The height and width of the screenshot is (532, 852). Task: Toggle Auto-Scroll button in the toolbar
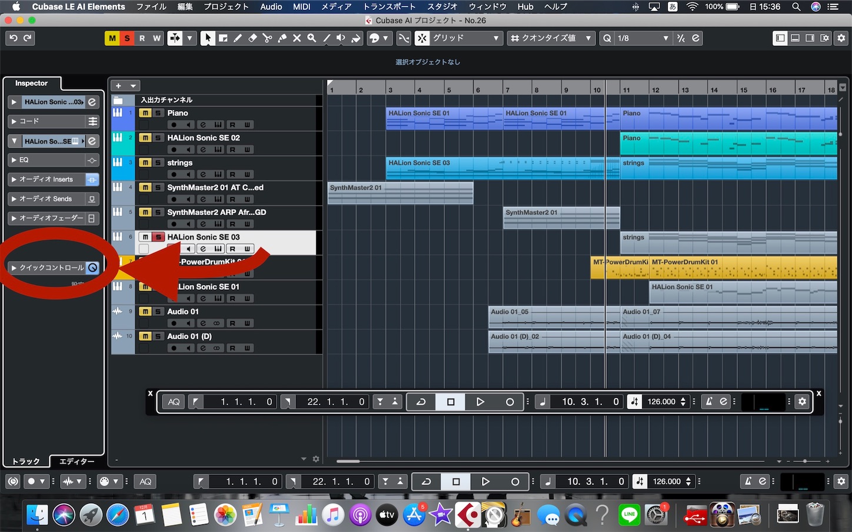pos(175,38)
